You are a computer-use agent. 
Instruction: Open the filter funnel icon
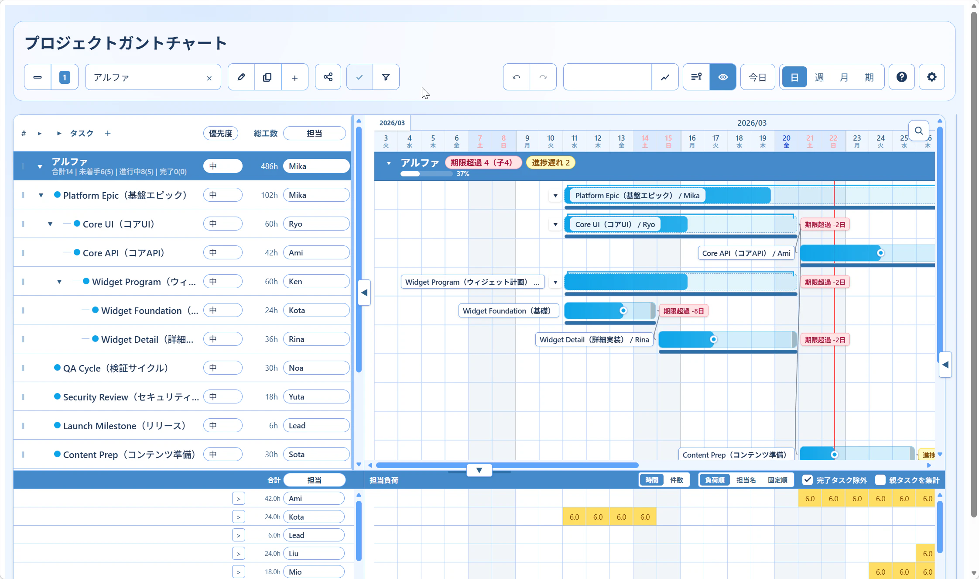point(386,77)
